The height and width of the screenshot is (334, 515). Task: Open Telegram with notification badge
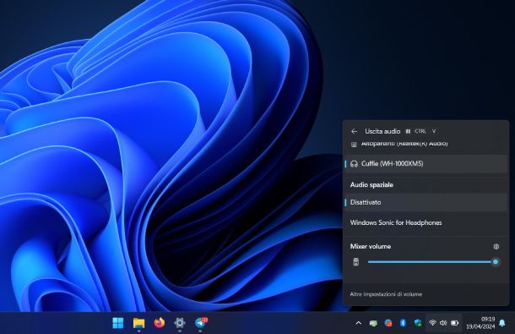point(201,323)
